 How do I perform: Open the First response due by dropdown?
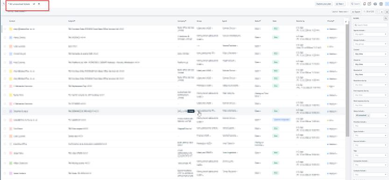coord(370,95)
